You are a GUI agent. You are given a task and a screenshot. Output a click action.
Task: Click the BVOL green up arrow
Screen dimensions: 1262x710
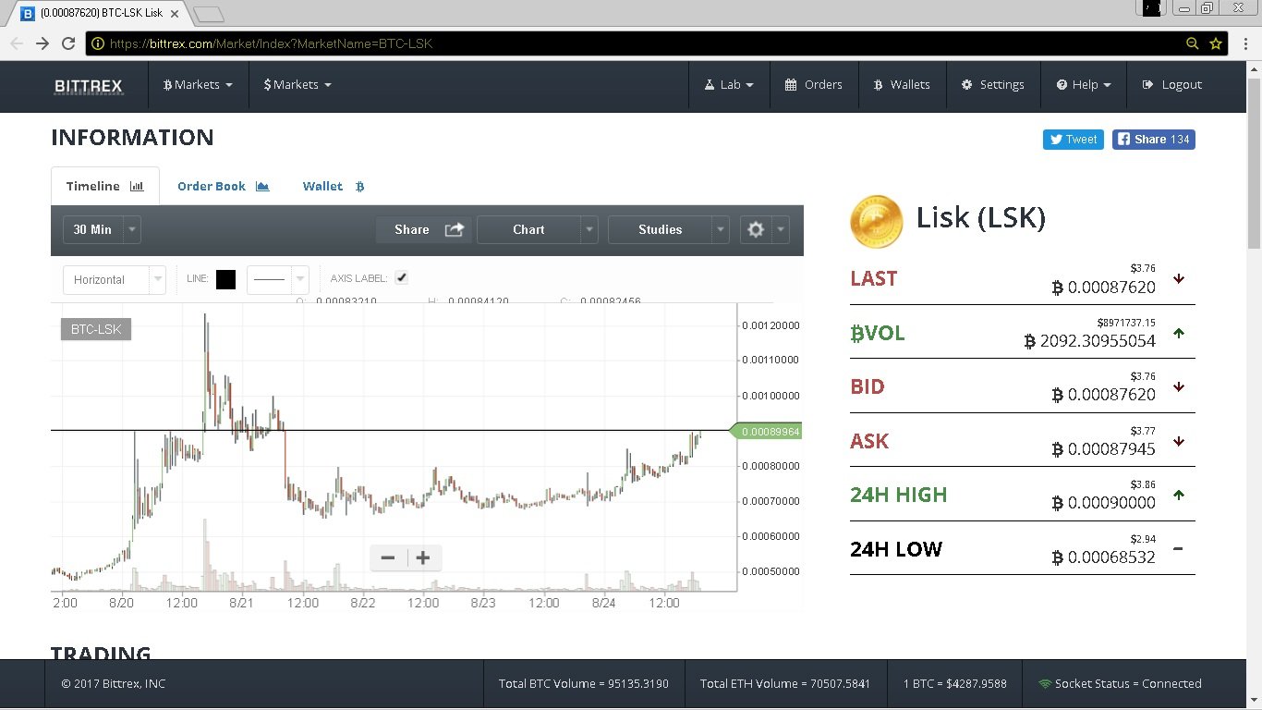coord(1179,333)
